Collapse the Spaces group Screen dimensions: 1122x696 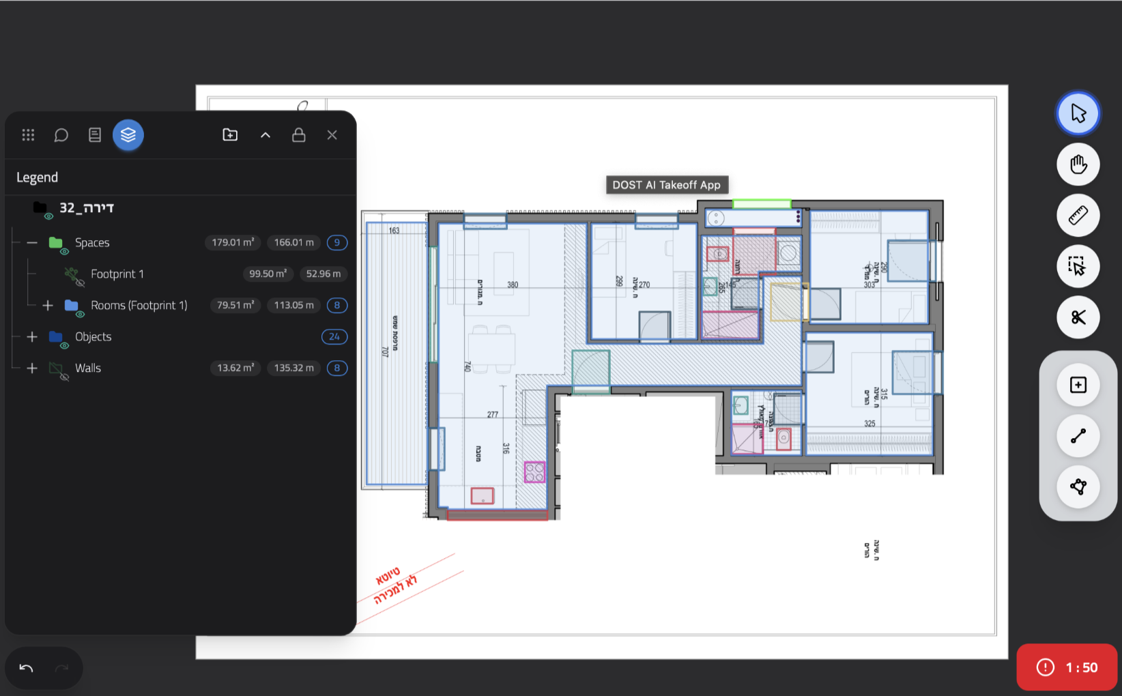coord(32,243)
